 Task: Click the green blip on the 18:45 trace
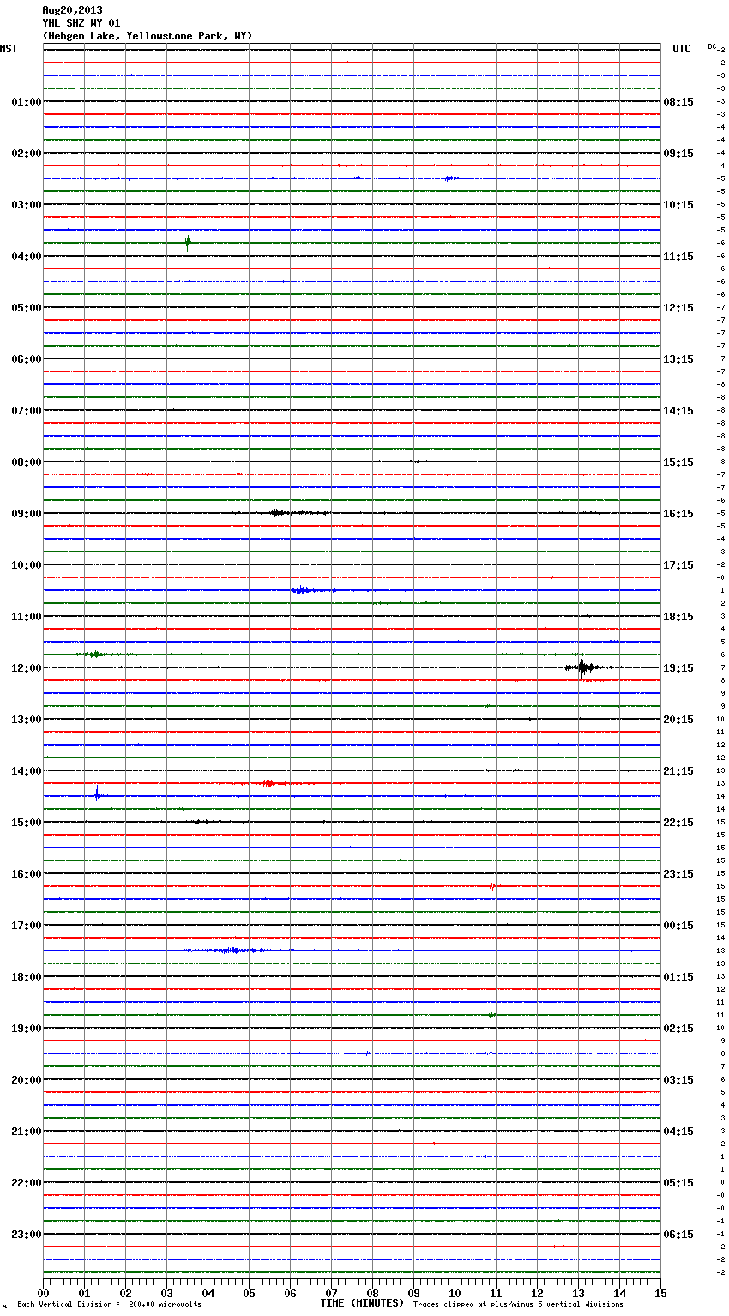491,1015
